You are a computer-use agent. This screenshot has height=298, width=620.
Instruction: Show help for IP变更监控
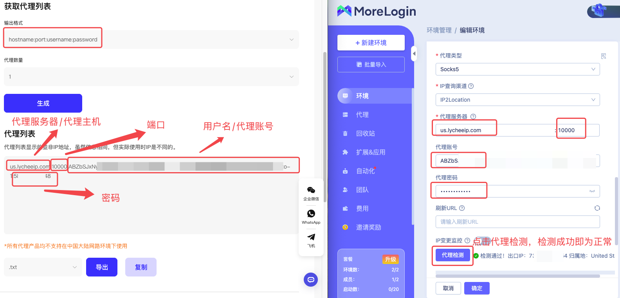(x=467, y=241)
